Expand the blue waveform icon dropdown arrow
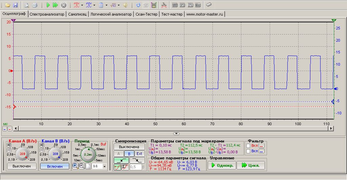 click(94, 5)
